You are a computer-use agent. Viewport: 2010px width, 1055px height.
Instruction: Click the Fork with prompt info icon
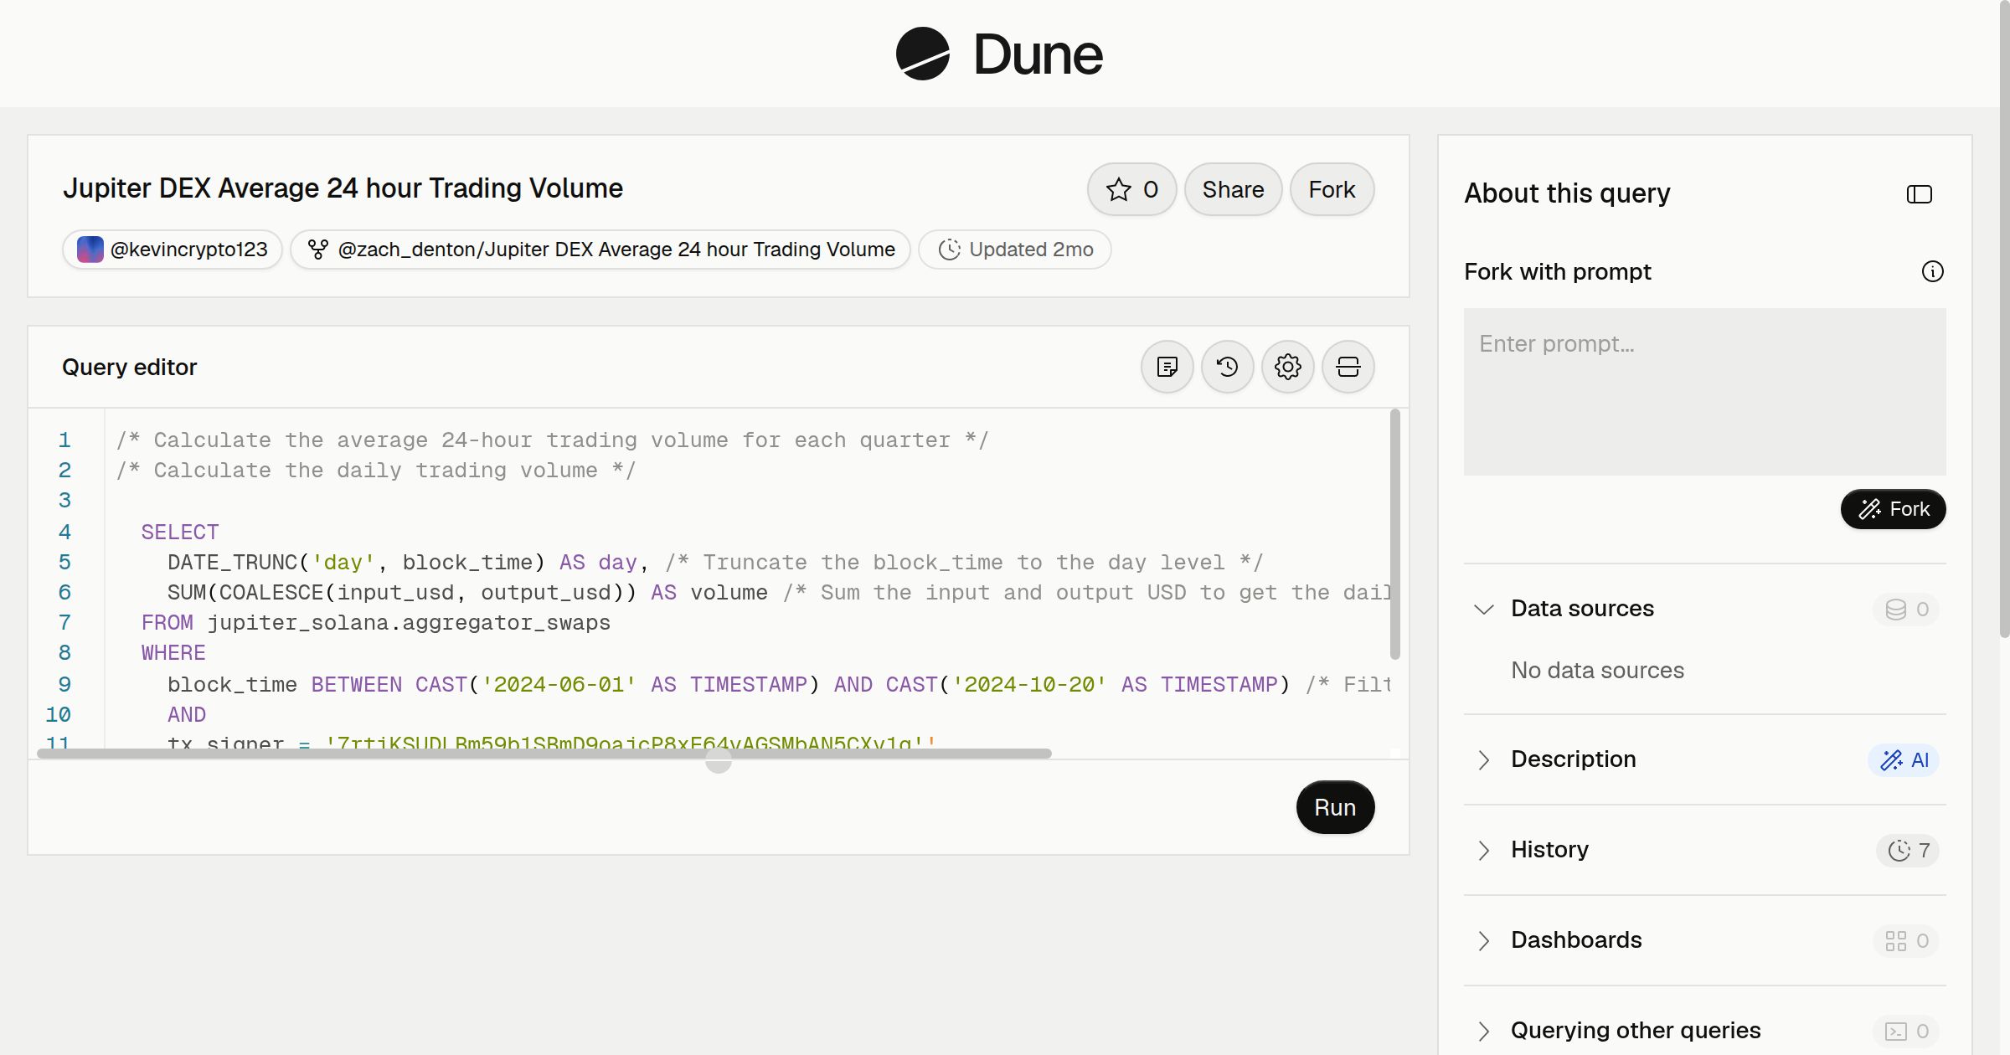click(1932, 271)
